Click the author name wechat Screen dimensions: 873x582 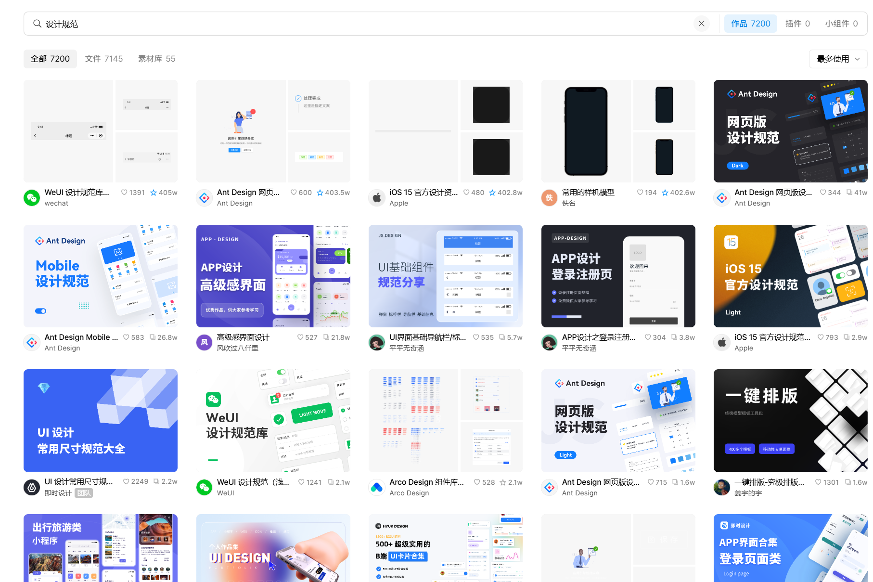pyautogui.click(x=56, y=203)
